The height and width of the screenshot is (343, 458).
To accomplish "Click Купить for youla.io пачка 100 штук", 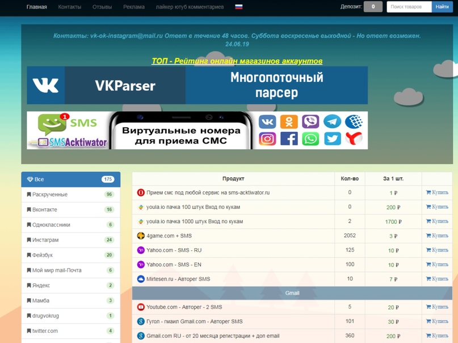I will [x=437, y=207].
